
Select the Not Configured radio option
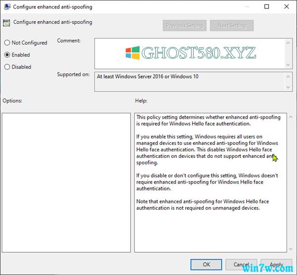[x=26, y=43]
